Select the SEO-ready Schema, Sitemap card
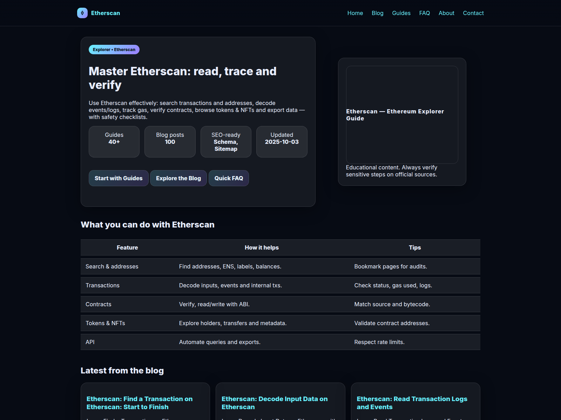The image size is (561, 420). pyautogui.click(x=226, y=142)
